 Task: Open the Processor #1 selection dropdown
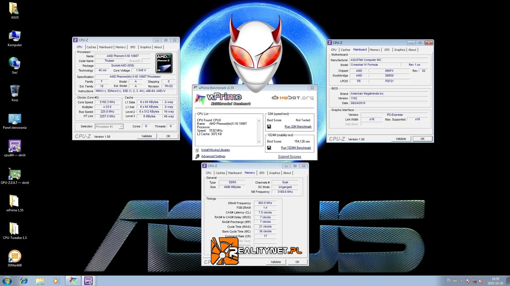click(x=109, y=127)
